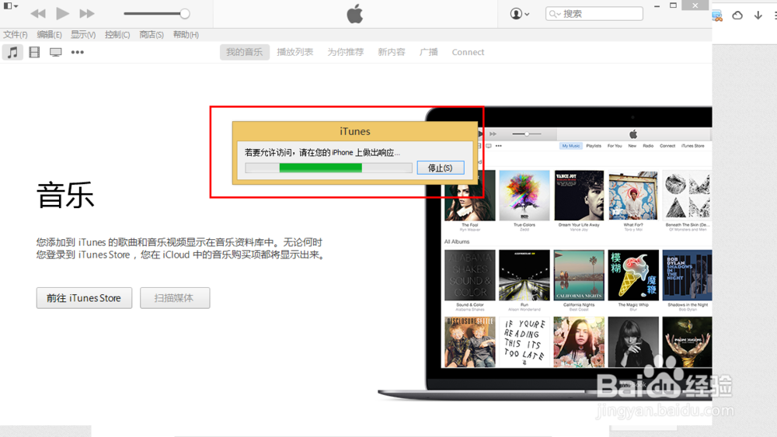Click the Next track fast-forward button
Image resolution: width=777 pixels, height=437 pixels.
[x=87, y=13]
